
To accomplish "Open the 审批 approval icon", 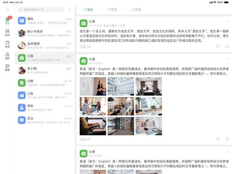I will (x=22, y=108).
